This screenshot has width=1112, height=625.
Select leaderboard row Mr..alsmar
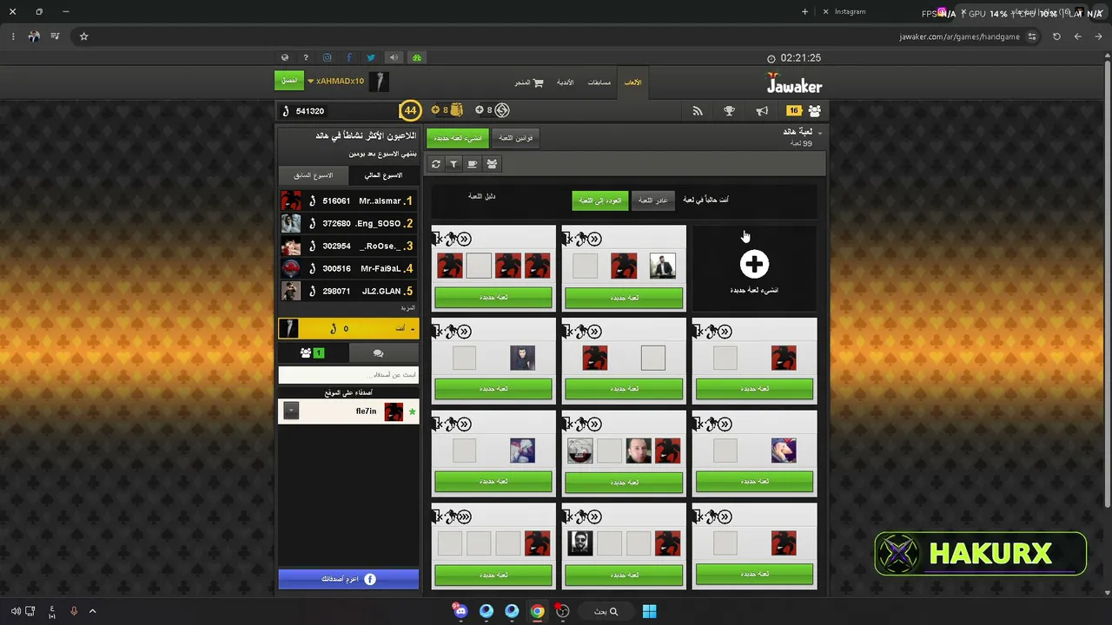348,201
